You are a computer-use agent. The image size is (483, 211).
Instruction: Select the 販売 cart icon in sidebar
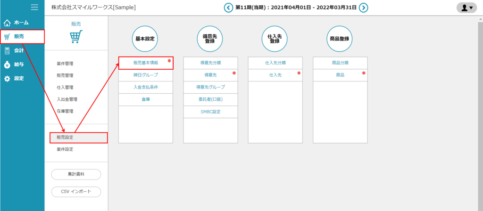tap(7, 37)
